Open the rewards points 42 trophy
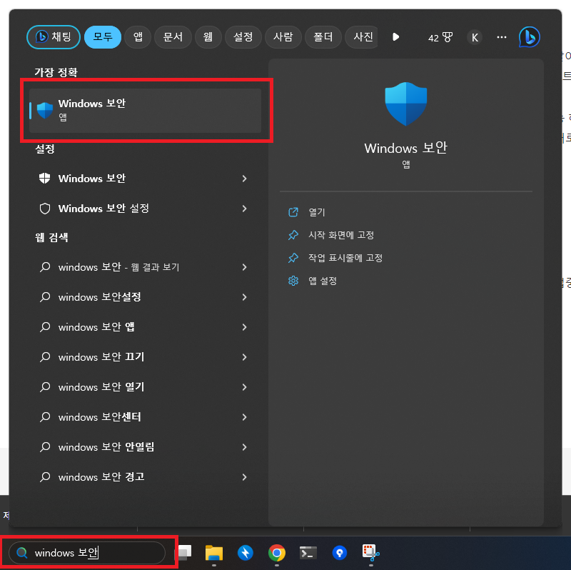571x570 pixels. [x=440, y=38]
